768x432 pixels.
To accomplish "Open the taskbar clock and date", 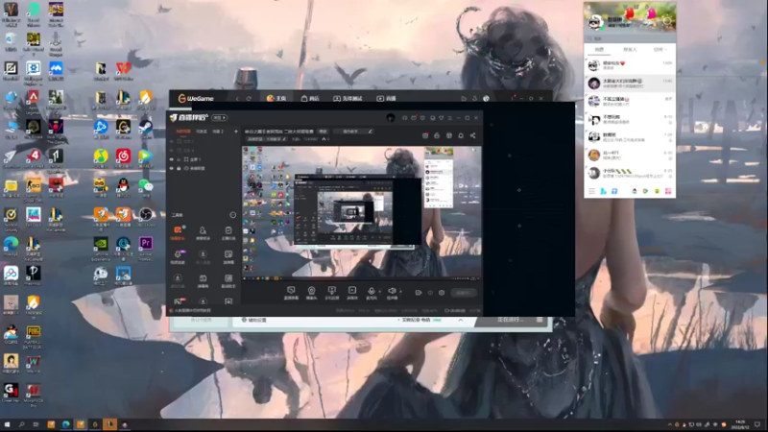I will tap(739, 424).
